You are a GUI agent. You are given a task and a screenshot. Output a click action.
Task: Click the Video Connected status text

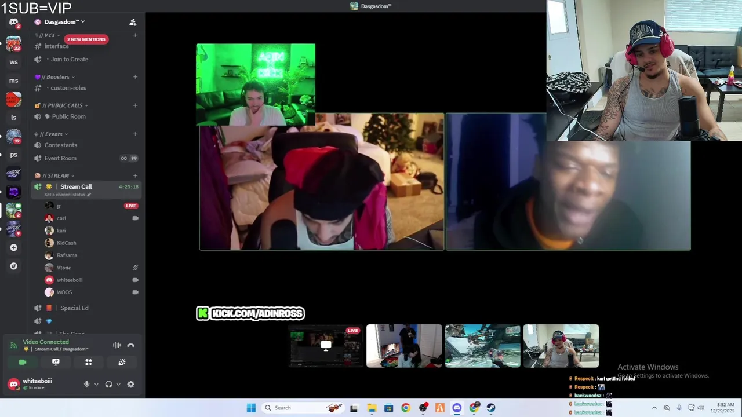[46, 342]
